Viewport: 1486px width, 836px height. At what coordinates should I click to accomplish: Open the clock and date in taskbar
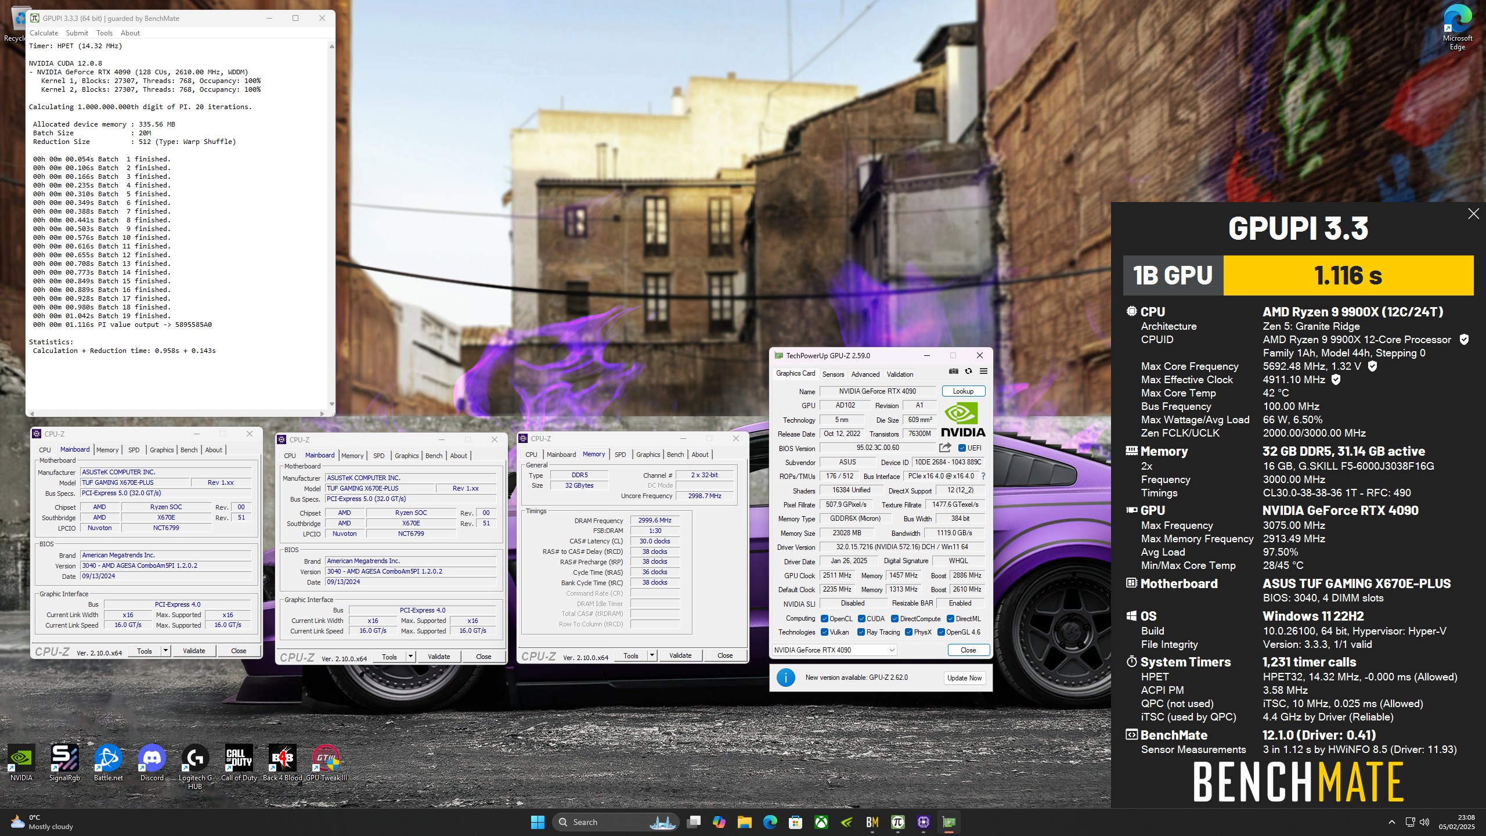tap(1457, 822)
